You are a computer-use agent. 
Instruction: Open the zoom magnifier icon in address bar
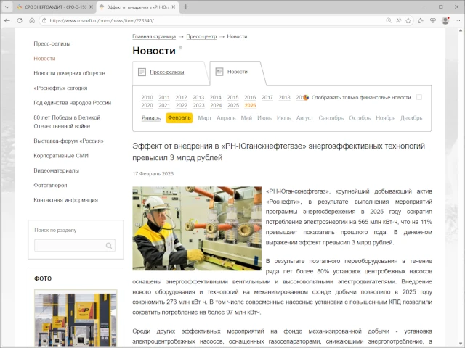[389, 20]
